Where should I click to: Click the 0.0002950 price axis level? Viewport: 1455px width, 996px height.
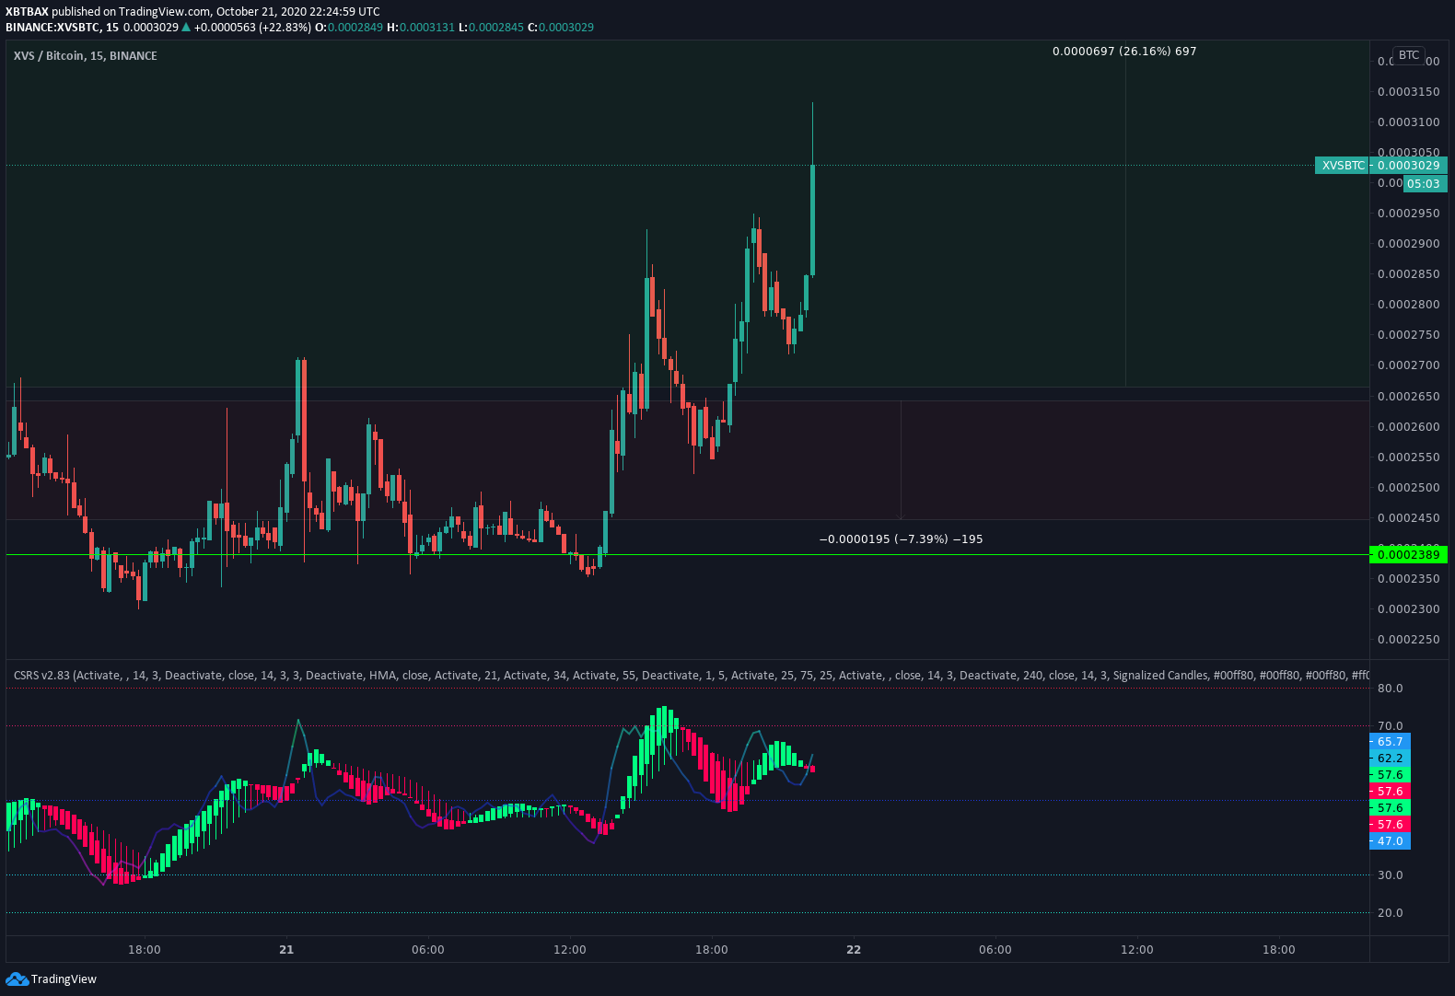coord(1409,214)
